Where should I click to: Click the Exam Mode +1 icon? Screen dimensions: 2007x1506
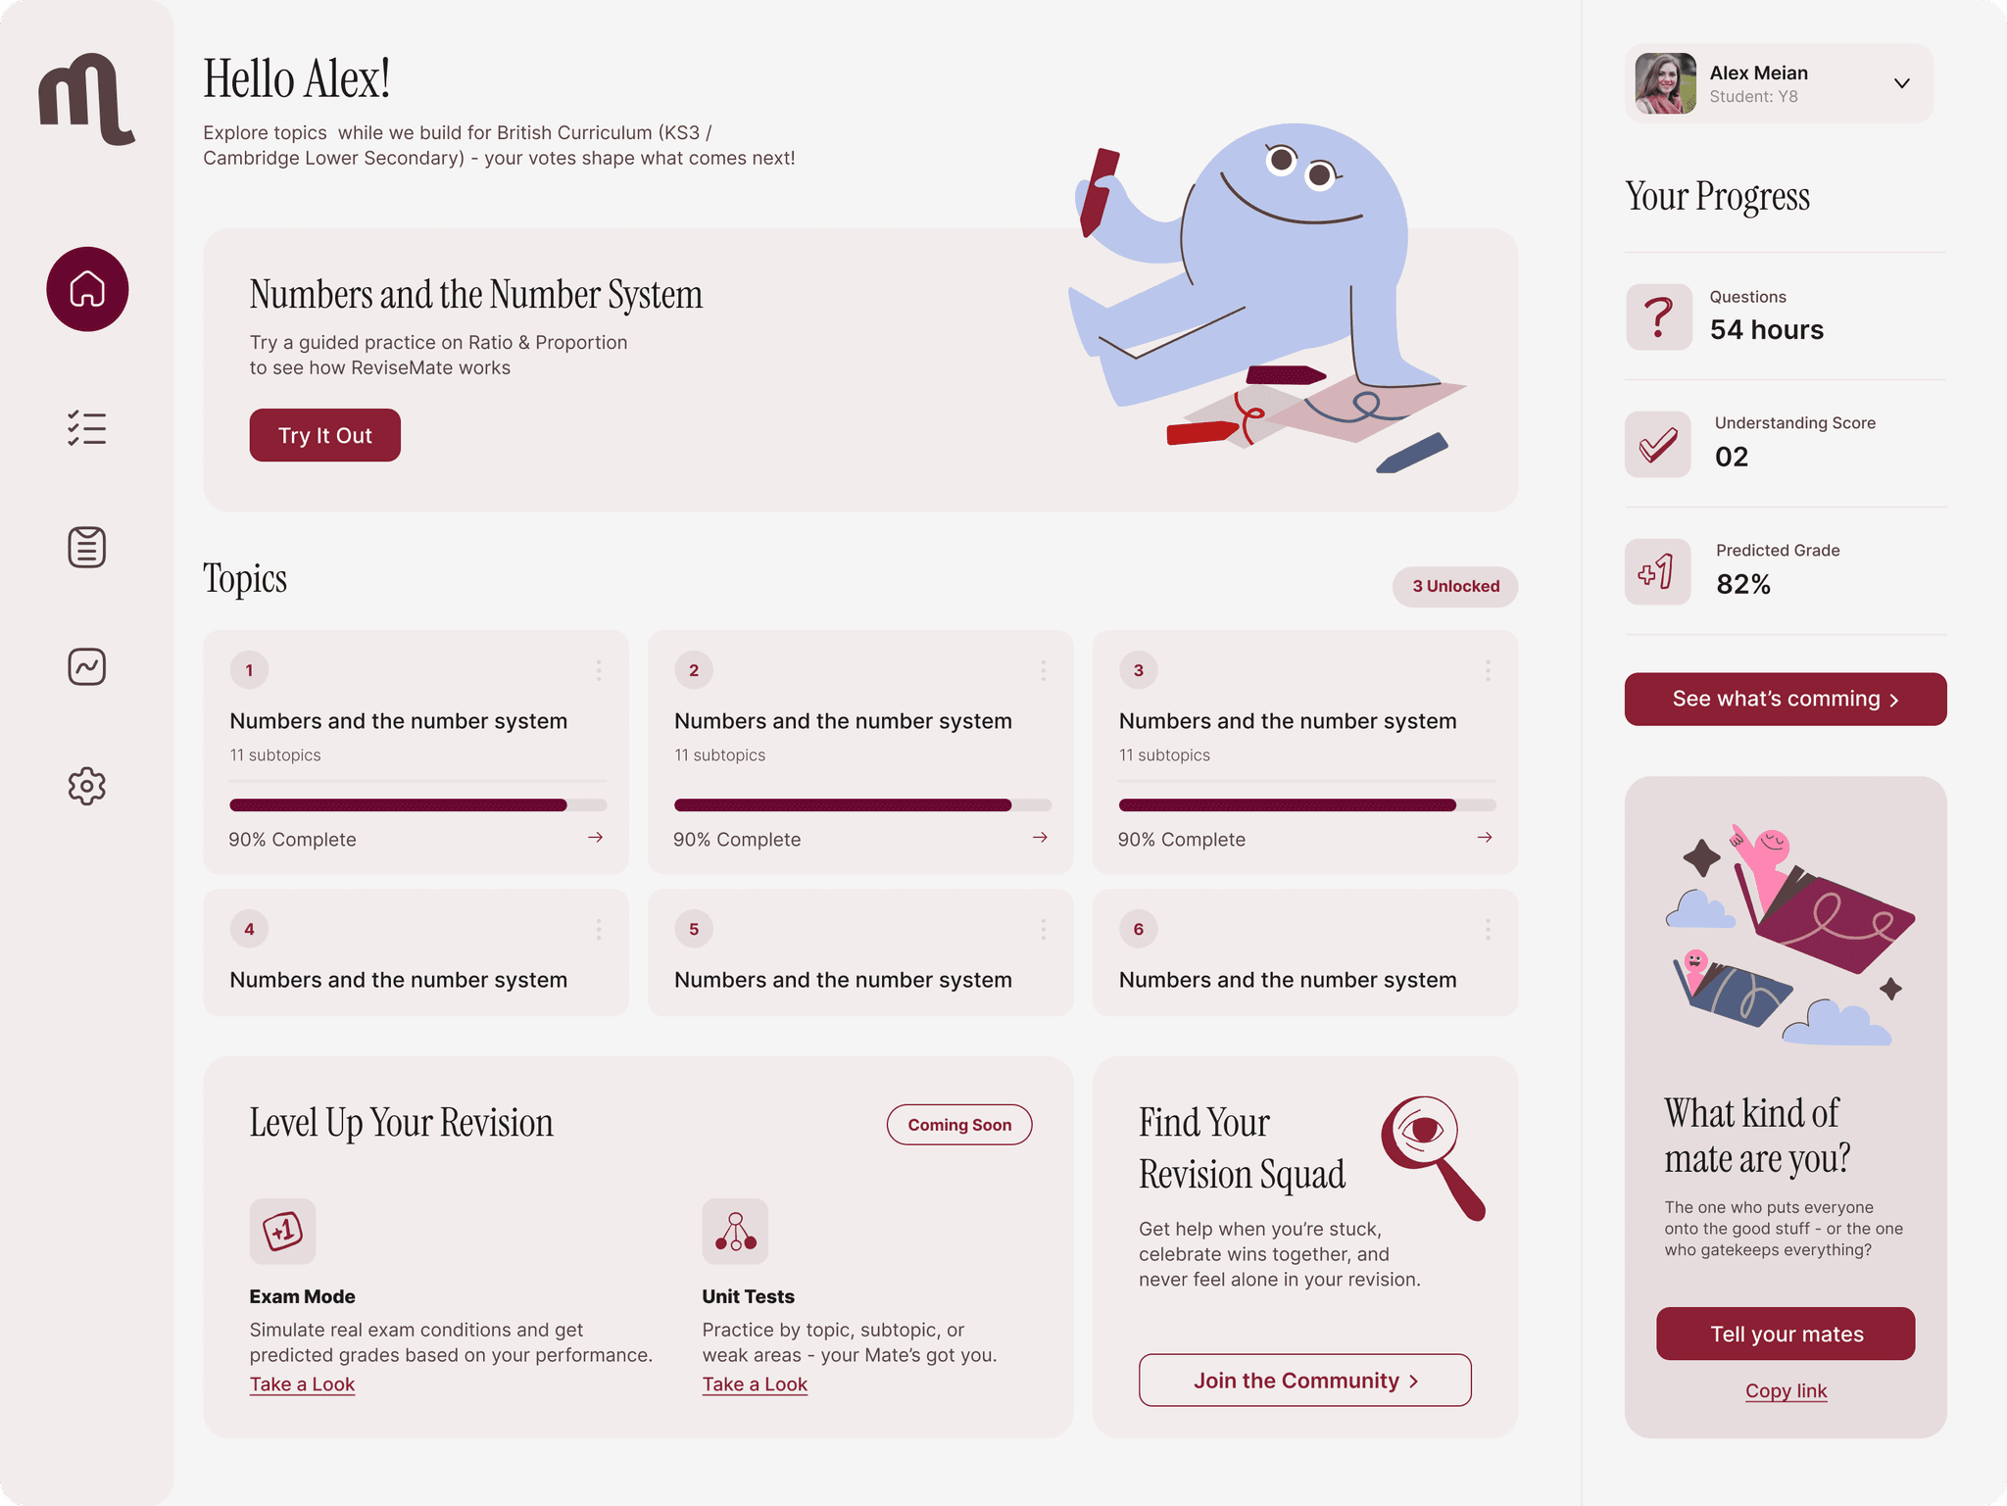pyautogui.click(x=282, y=1231)
